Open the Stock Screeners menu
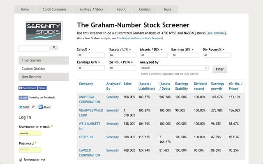The image size is (263, 164). pos(55,9)
